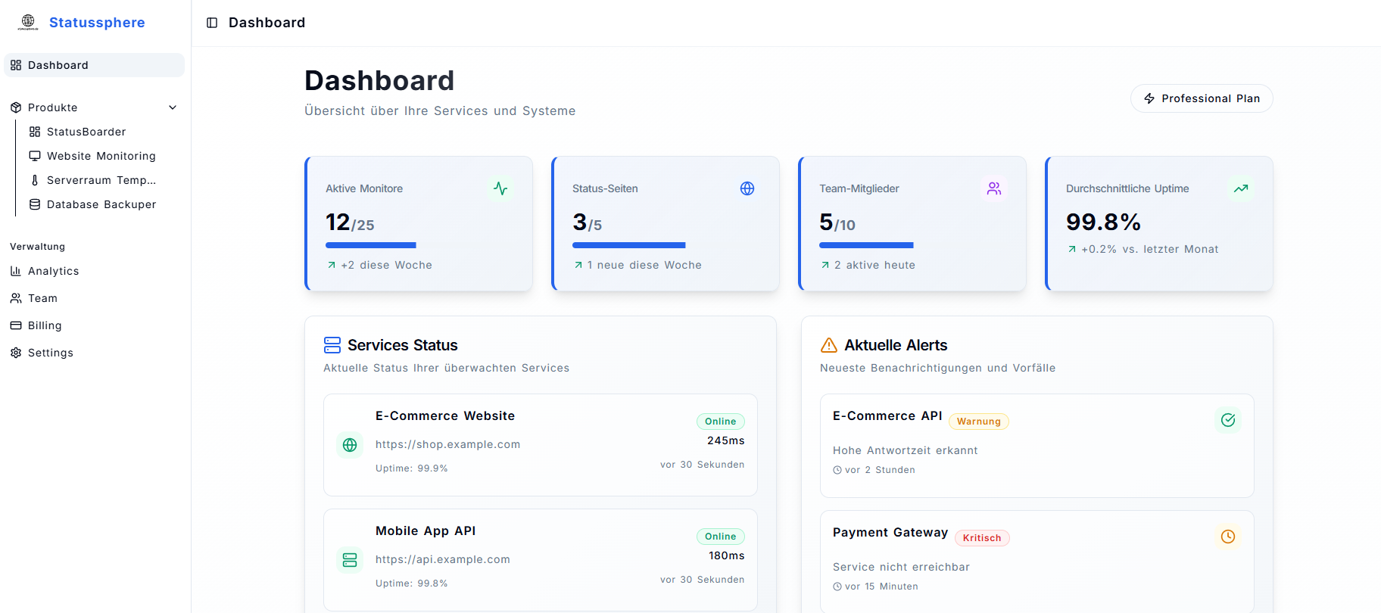This screenshot has height=613, width=1381.
Task: Click the Status-Seiten globe icon
Action: click(x=747, y=188)
